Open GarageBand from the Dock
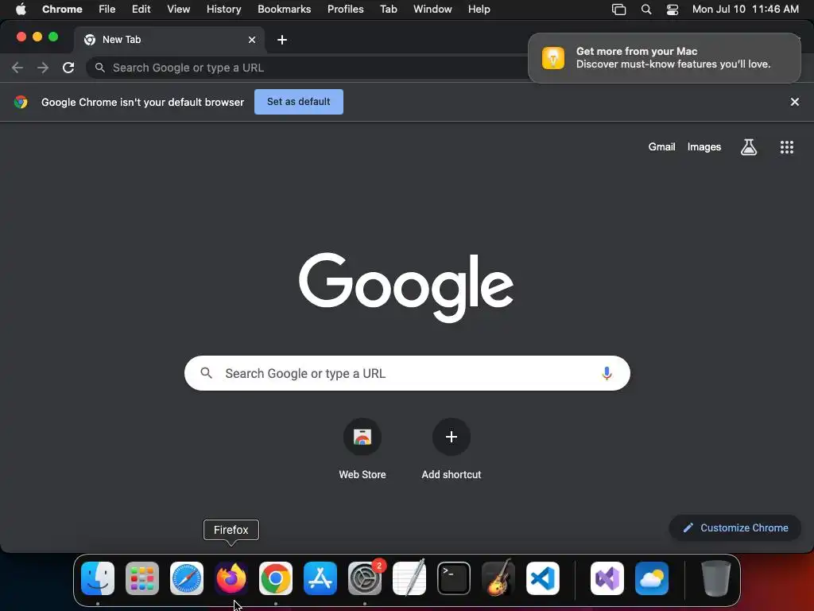 (498, 578)
